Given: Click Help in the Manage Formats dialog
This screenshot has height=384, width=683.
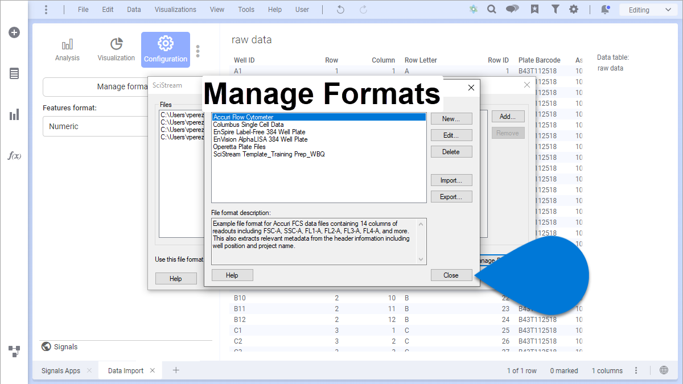Looking at the screenshot, I should click(232, 275).
